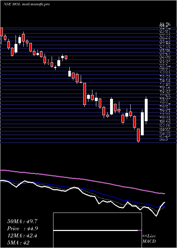Click the Price : 44.9 legend value

(22, 229)
